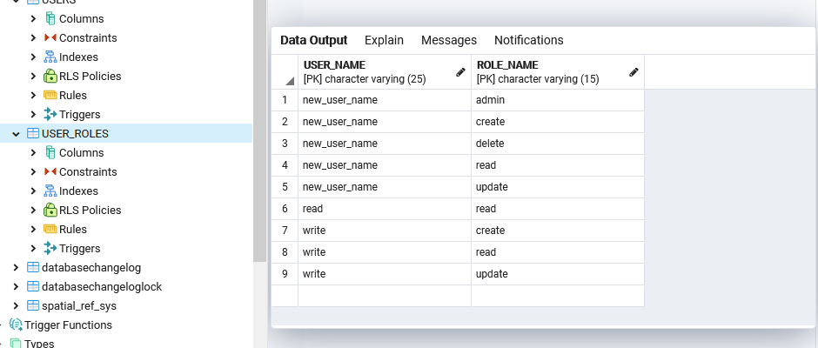Viewport: 818px width, 348px height.
Task: Click the edit pencil on USER_NAME column
Action: point(460,72)
